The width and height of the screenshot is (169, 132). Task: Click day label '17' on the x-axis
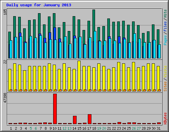[x=89, y=128]
